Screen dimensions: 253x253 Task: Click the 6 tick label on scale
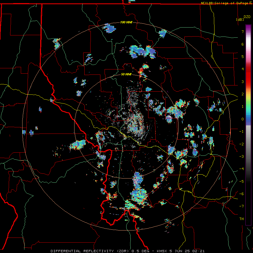(243, 44)
